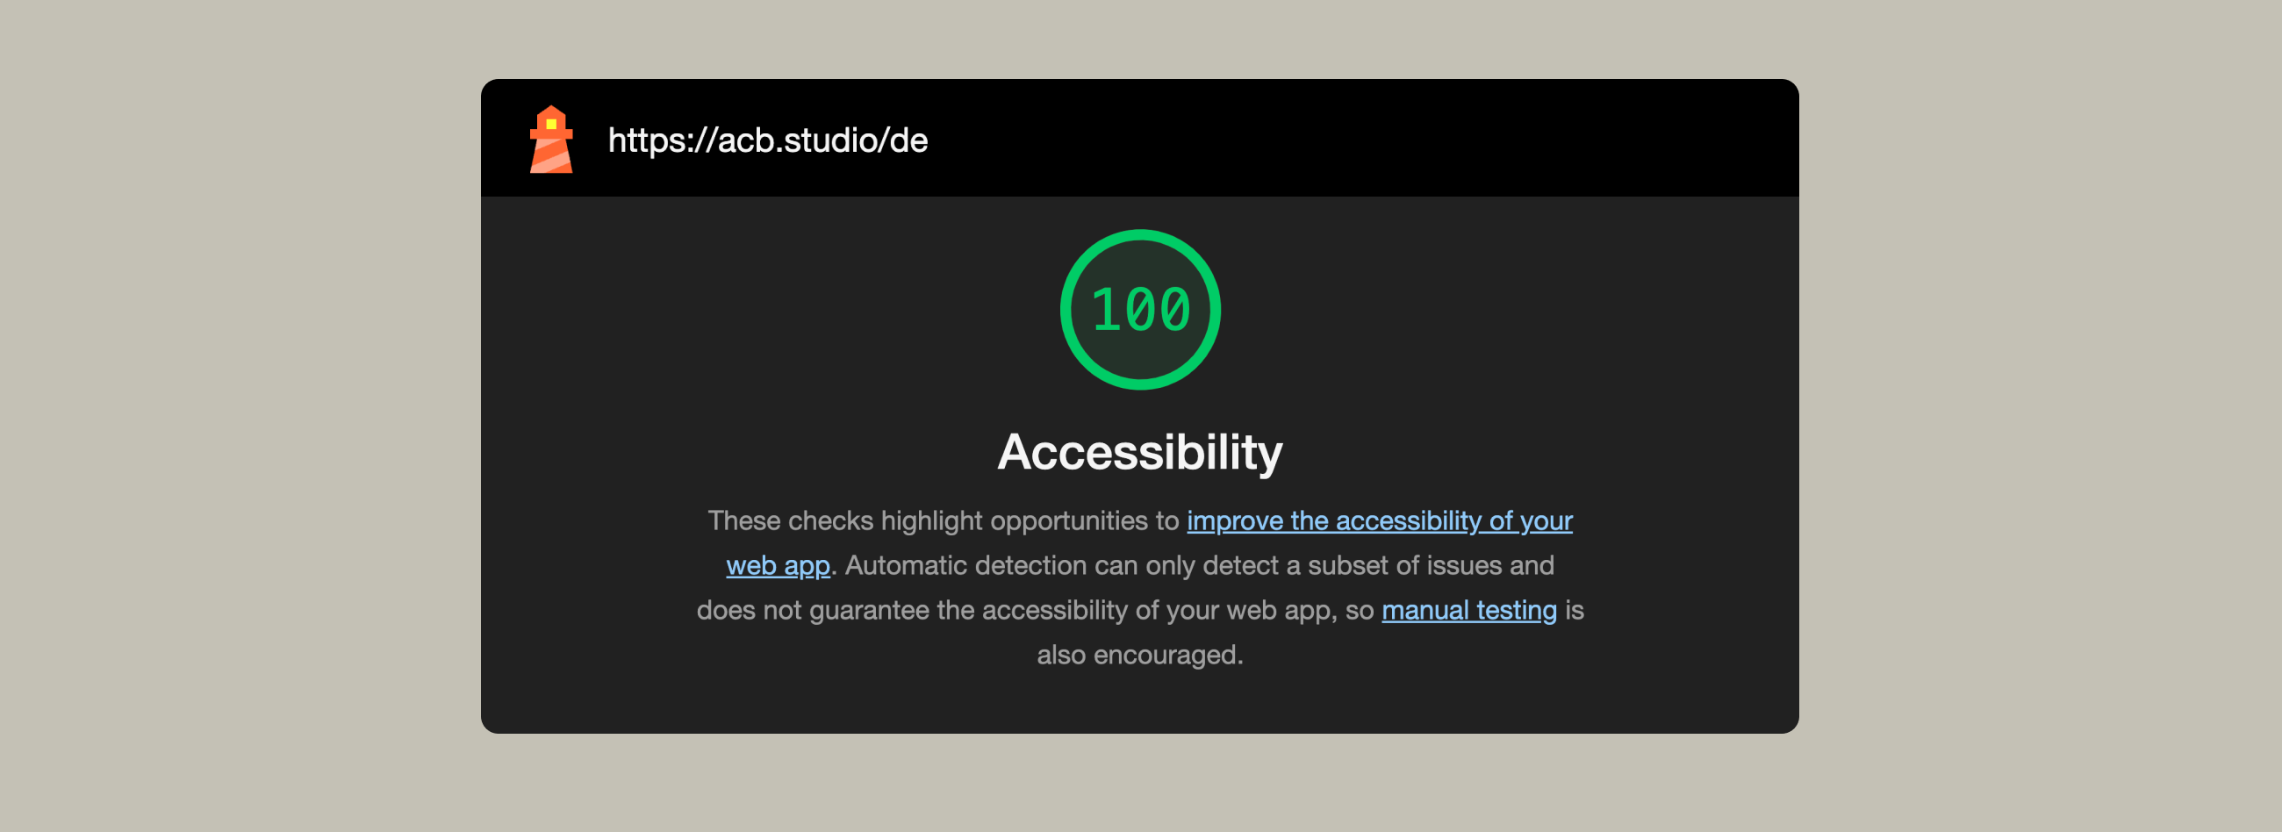Click the 100 score number
Screen dimensions: 2282x832
(1140, 310)
